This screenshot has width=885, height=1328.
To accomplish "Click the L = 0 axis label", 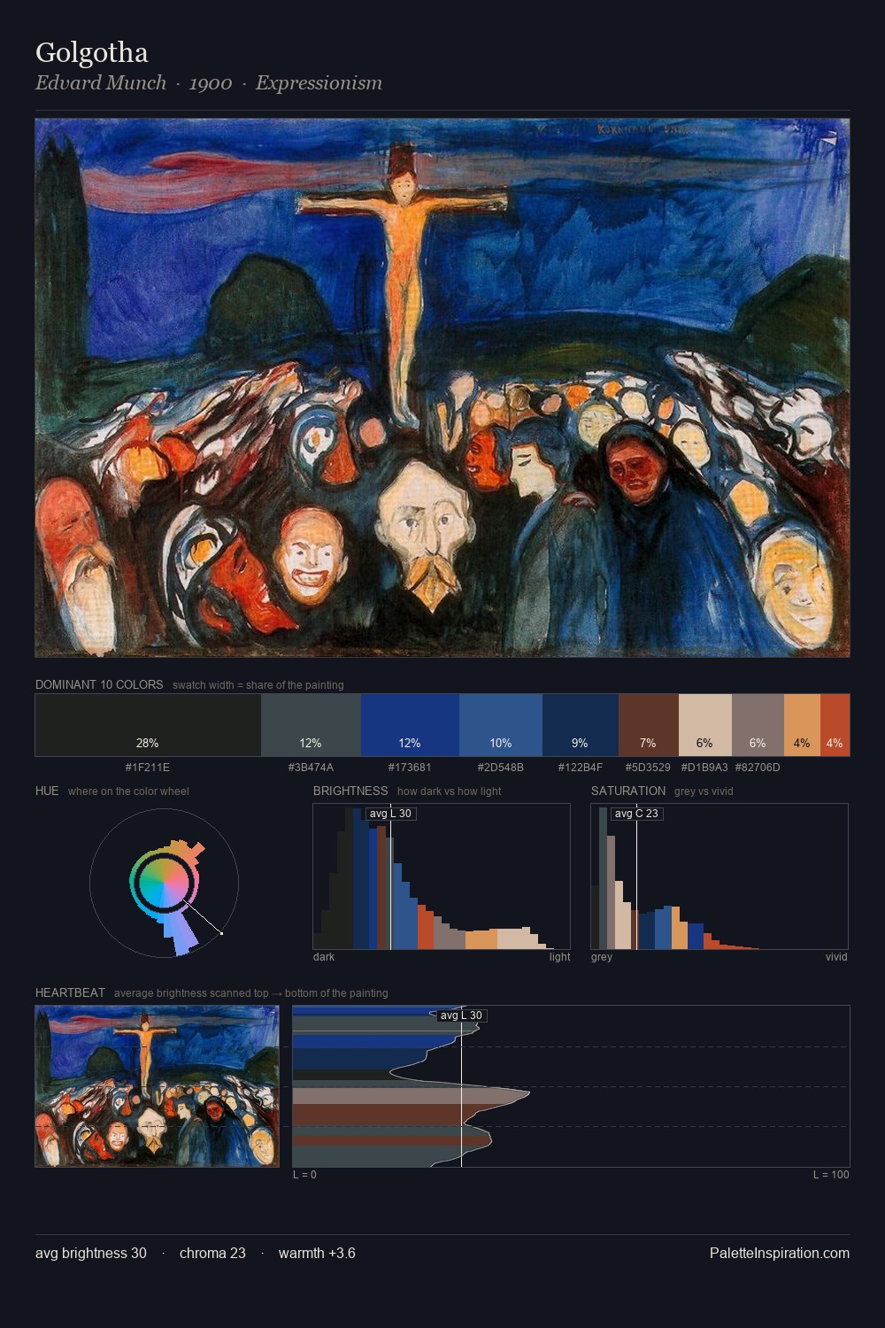I will click(304, 1175).
